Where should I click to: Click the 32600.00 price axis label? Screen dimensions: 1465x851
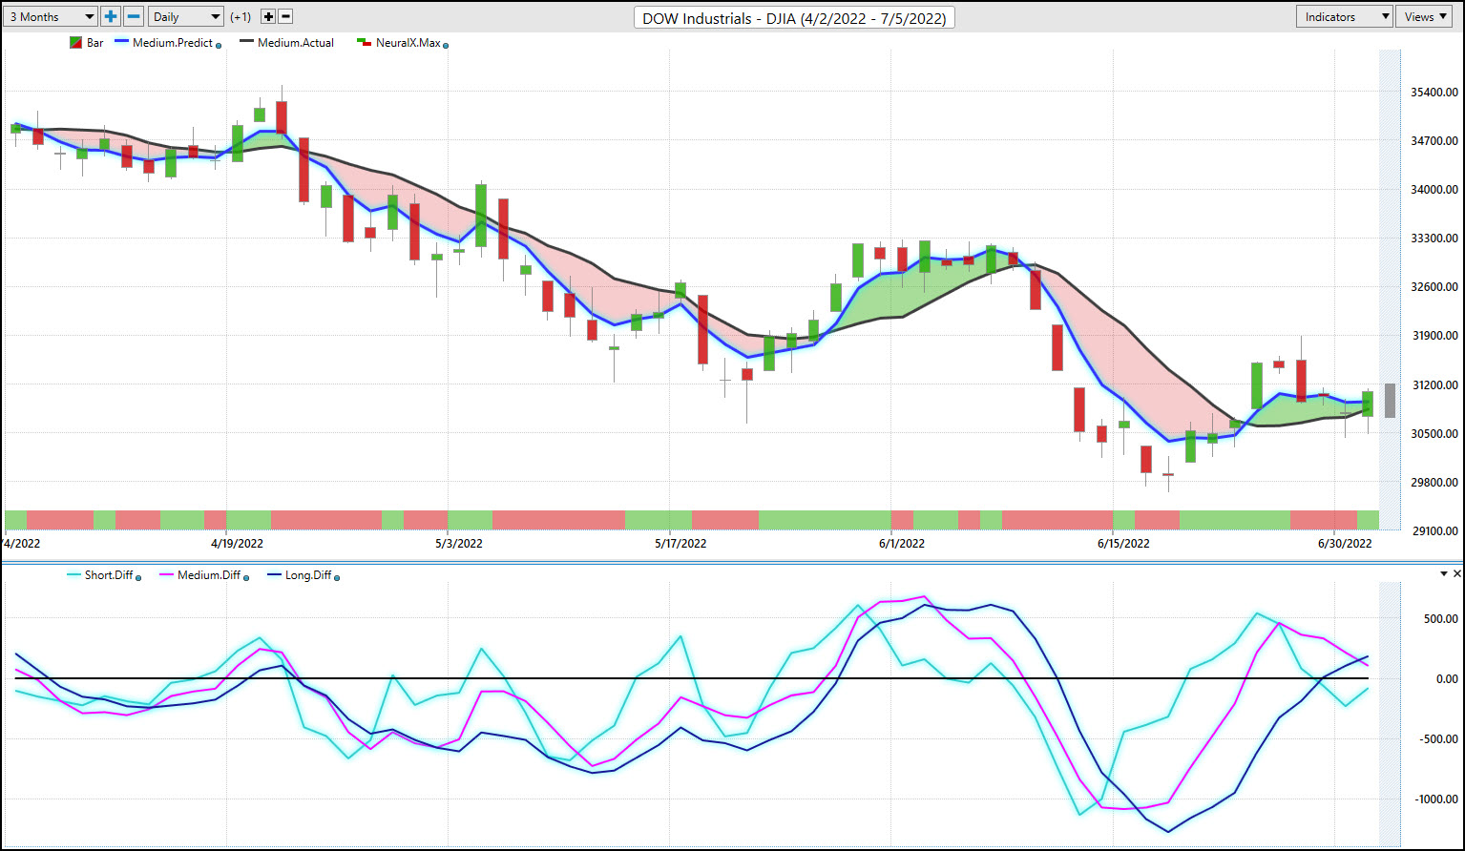click(x=1433, y=287)
